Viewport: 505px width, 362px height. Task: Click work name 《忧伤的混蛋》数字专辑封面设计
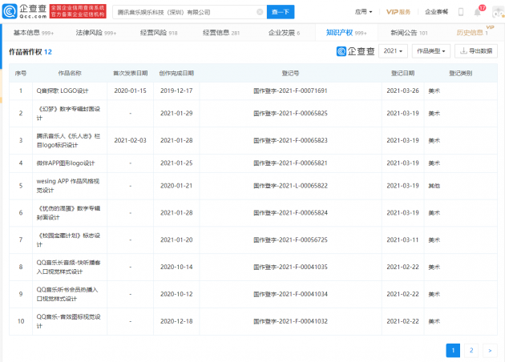68,213
